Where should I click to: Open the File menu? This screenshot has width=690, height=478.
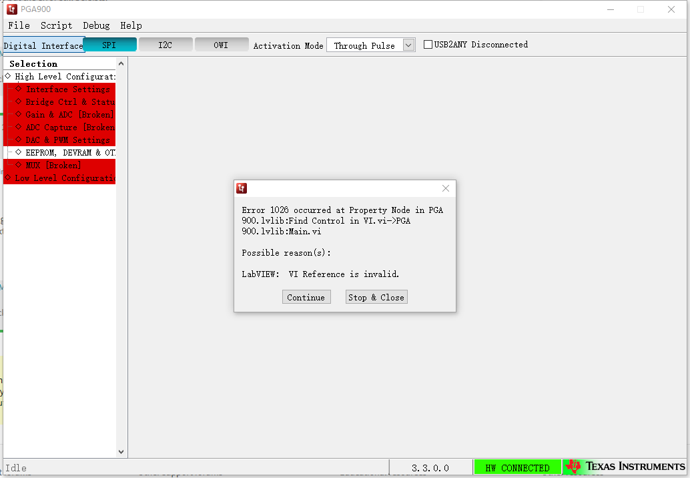(x=19, y=25)
